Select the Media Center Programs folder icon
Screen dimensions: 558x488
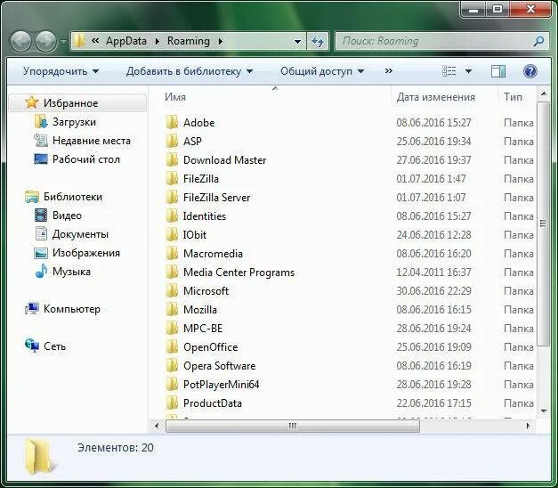[172, 272]
